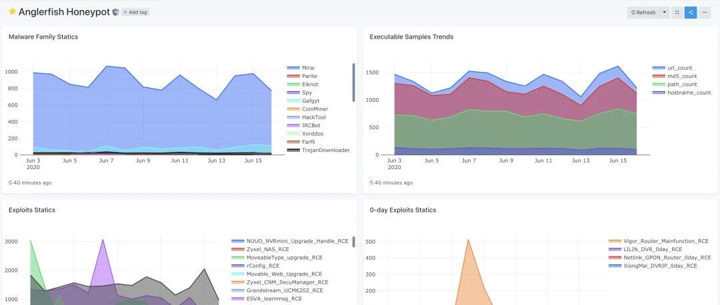
Task: Toggle CoinMiner series in the legend
Action: tap(307, 109)
